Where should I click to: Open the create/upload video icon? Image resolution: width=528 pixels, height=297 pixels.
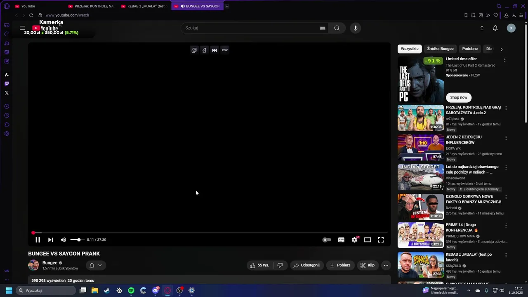(482, 28)
